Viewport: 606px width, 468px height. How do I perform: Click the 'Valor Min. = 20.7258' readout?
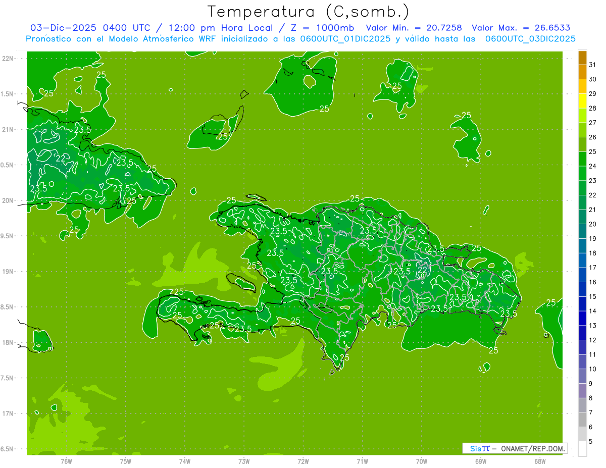coord(414,28)
